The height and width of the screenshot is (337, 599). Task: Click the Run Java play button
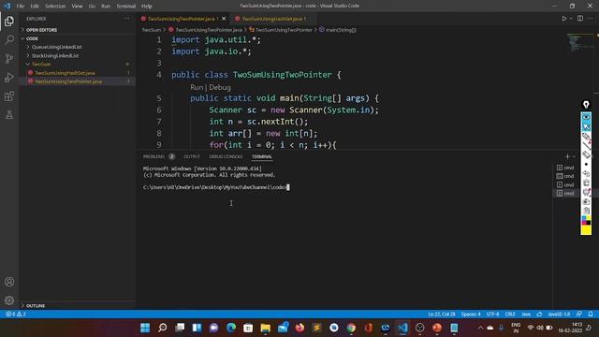click(x=563, y=19)
